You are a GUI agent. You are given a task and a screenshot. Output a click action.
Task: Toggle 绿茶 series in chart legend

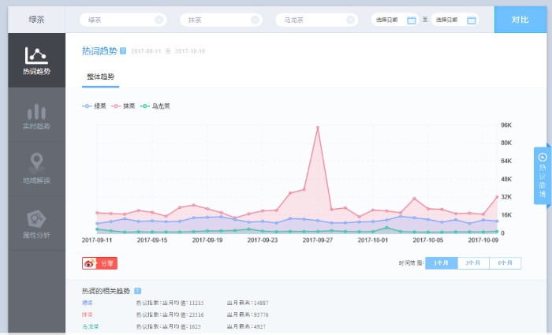[x=93, y=106]
